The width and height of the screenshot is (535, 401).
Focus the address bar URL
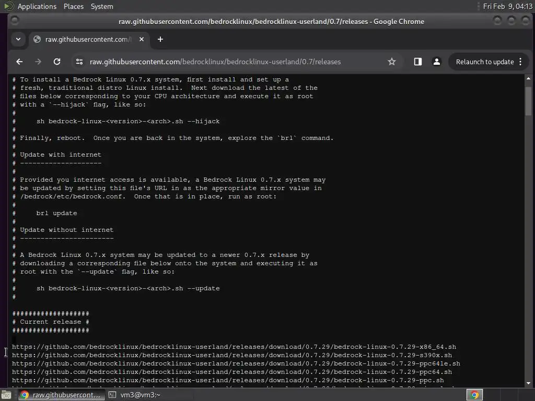[x=215, y=62]
